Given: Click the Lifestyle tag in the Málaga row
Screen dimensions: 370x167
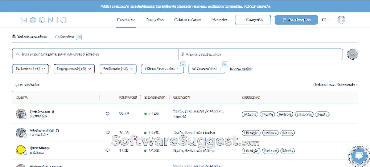Looking at the screenshot, I should pyautogui.click(x=251, y=151).
